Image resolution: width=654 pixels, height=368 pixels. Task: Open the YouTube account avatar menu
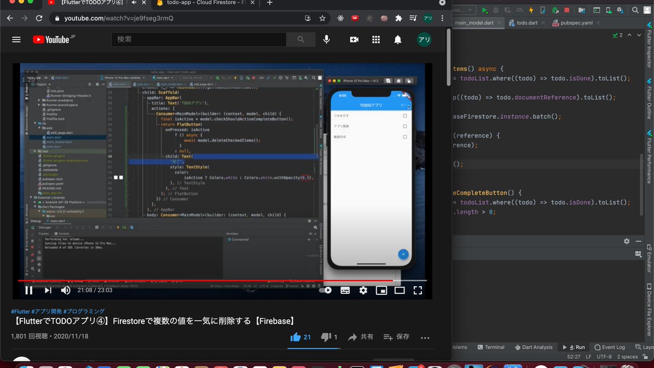click(x=424, y=40)
